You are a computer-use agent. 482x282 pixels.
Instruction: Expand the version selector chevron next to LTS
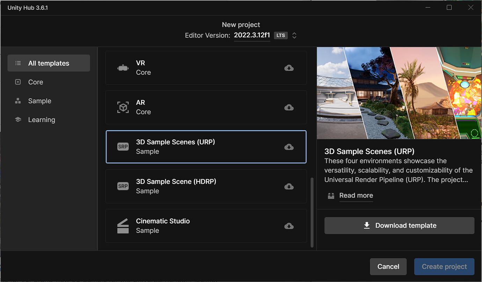(x=294, y=35)
